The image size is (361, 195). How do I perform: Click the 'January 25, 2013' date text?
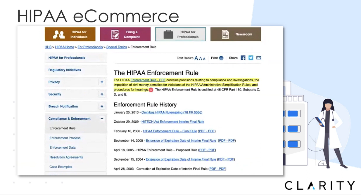point(126,112)
